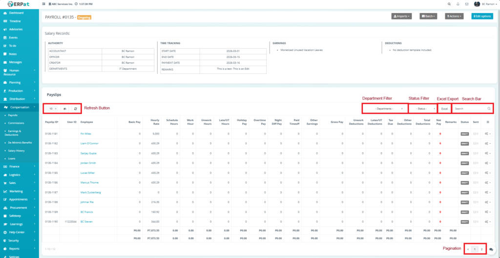Select Dashboard in the left sidebar
Viewport: 500px width, 258px height.
pyautogui.click(x=16, y=13)
